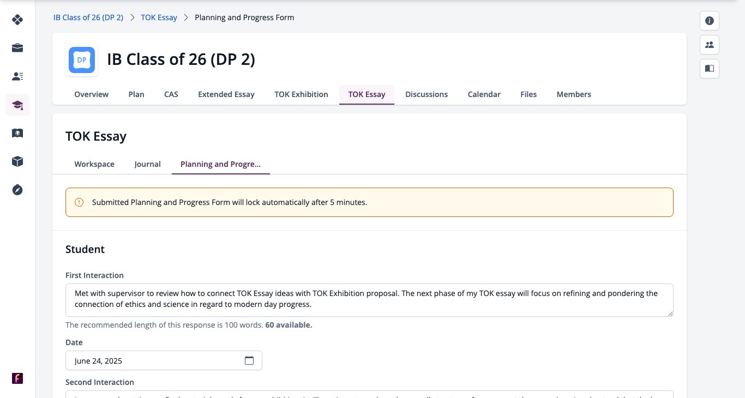Viewport: 745px width, 398px height.
Task: Switch to the Extended Essay tab
Action: (226, 94)
